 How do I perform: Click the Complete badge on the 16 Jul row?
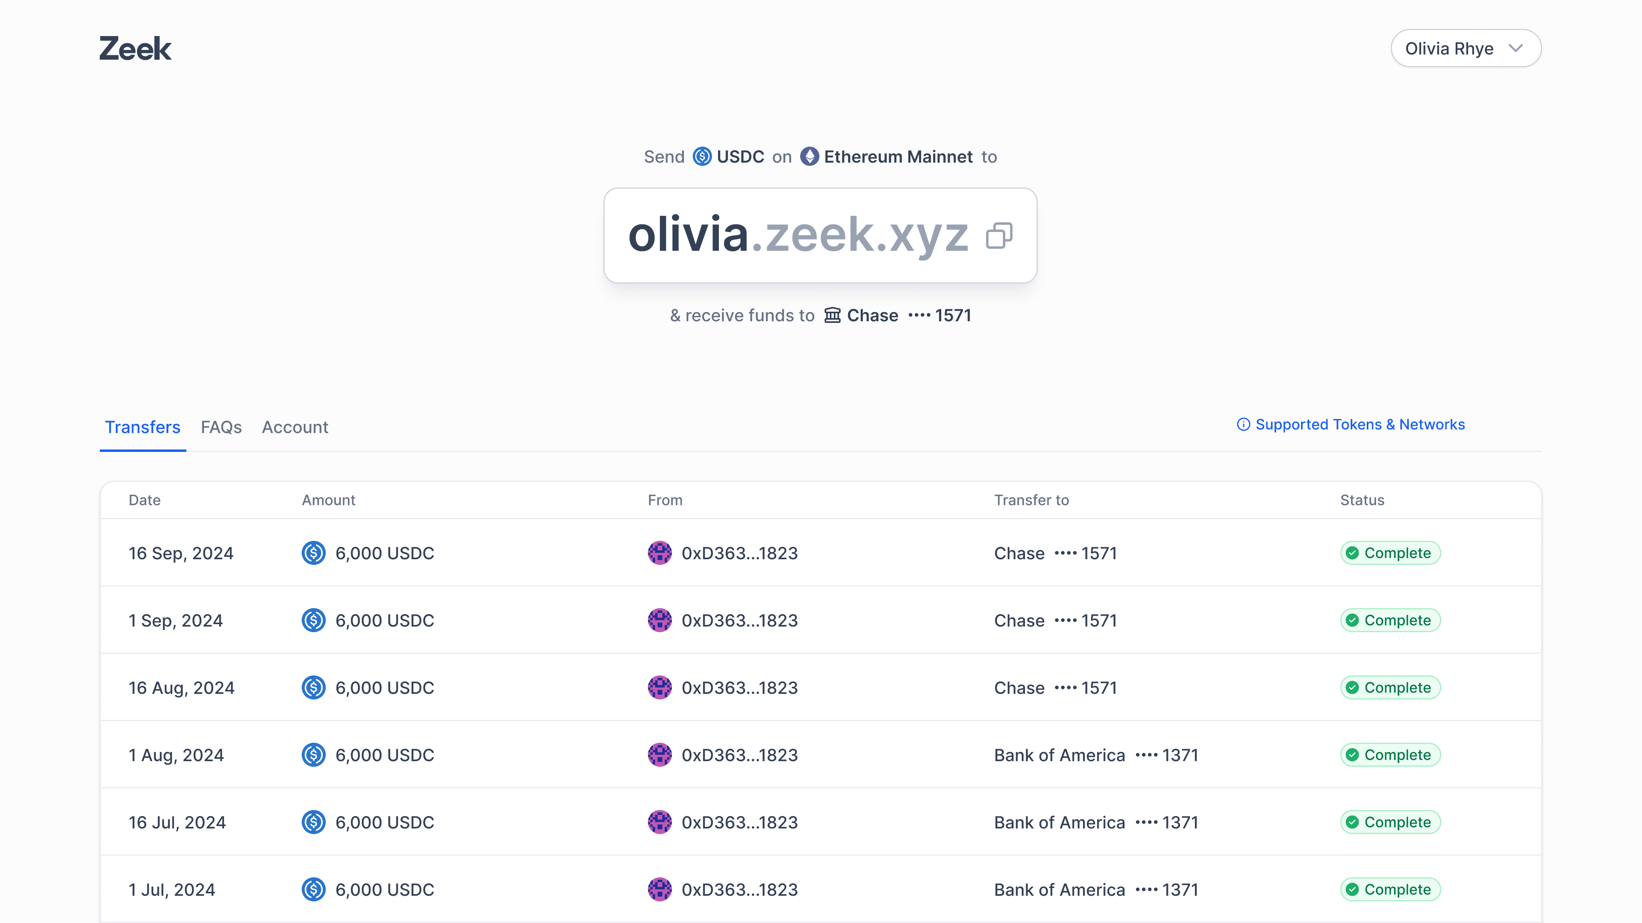tap(1390, 822)
